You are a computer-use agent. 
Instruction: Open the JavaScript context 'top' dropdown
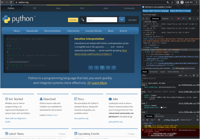pos(153,120)
